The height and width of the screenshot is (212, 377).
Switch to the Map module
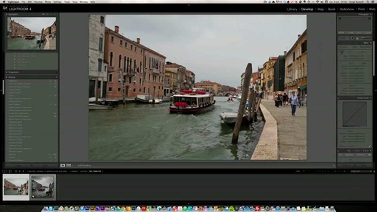(x=320, y=9)
